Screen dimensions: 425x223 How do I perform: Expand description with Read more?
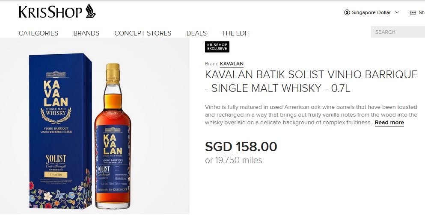click(389, 123)
